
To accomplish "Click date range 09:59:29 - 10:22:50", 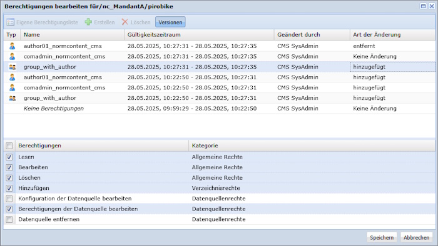I will point(192,109).
